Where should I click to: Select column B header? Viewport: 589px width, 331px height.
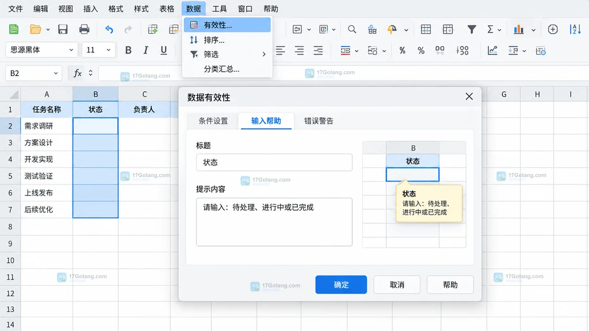tap(95, 94)
